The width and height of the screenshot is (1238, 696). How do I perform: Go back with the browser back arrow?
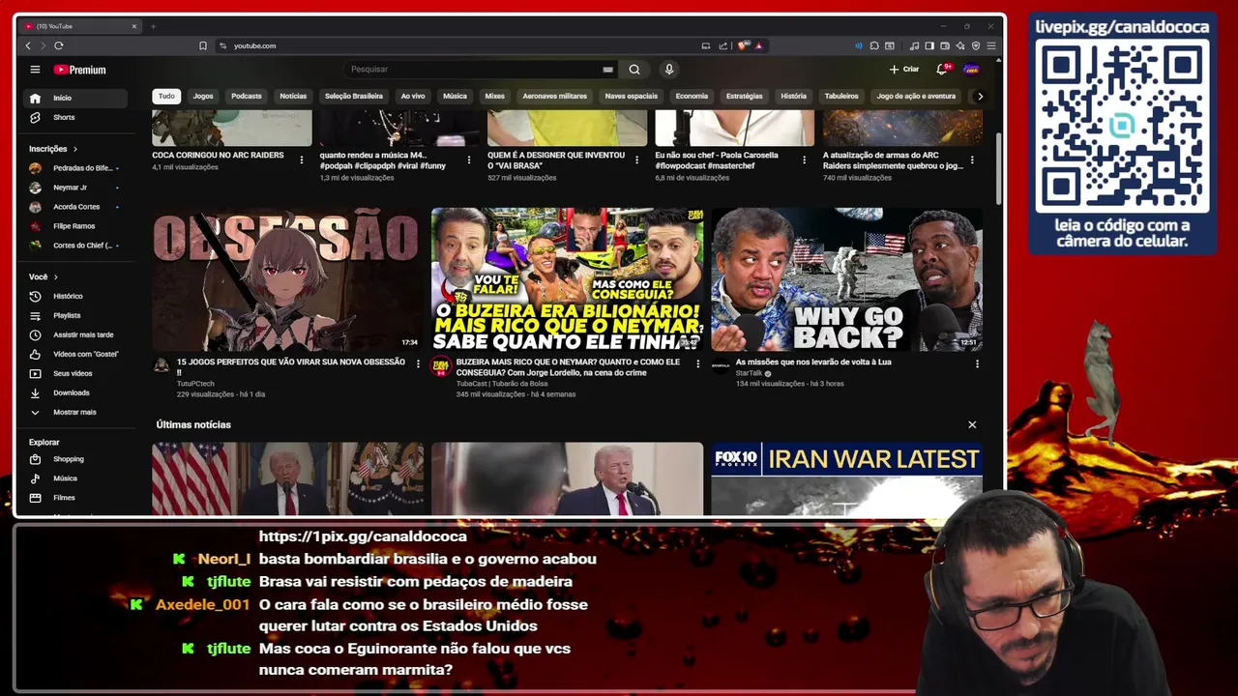[28, 45]
